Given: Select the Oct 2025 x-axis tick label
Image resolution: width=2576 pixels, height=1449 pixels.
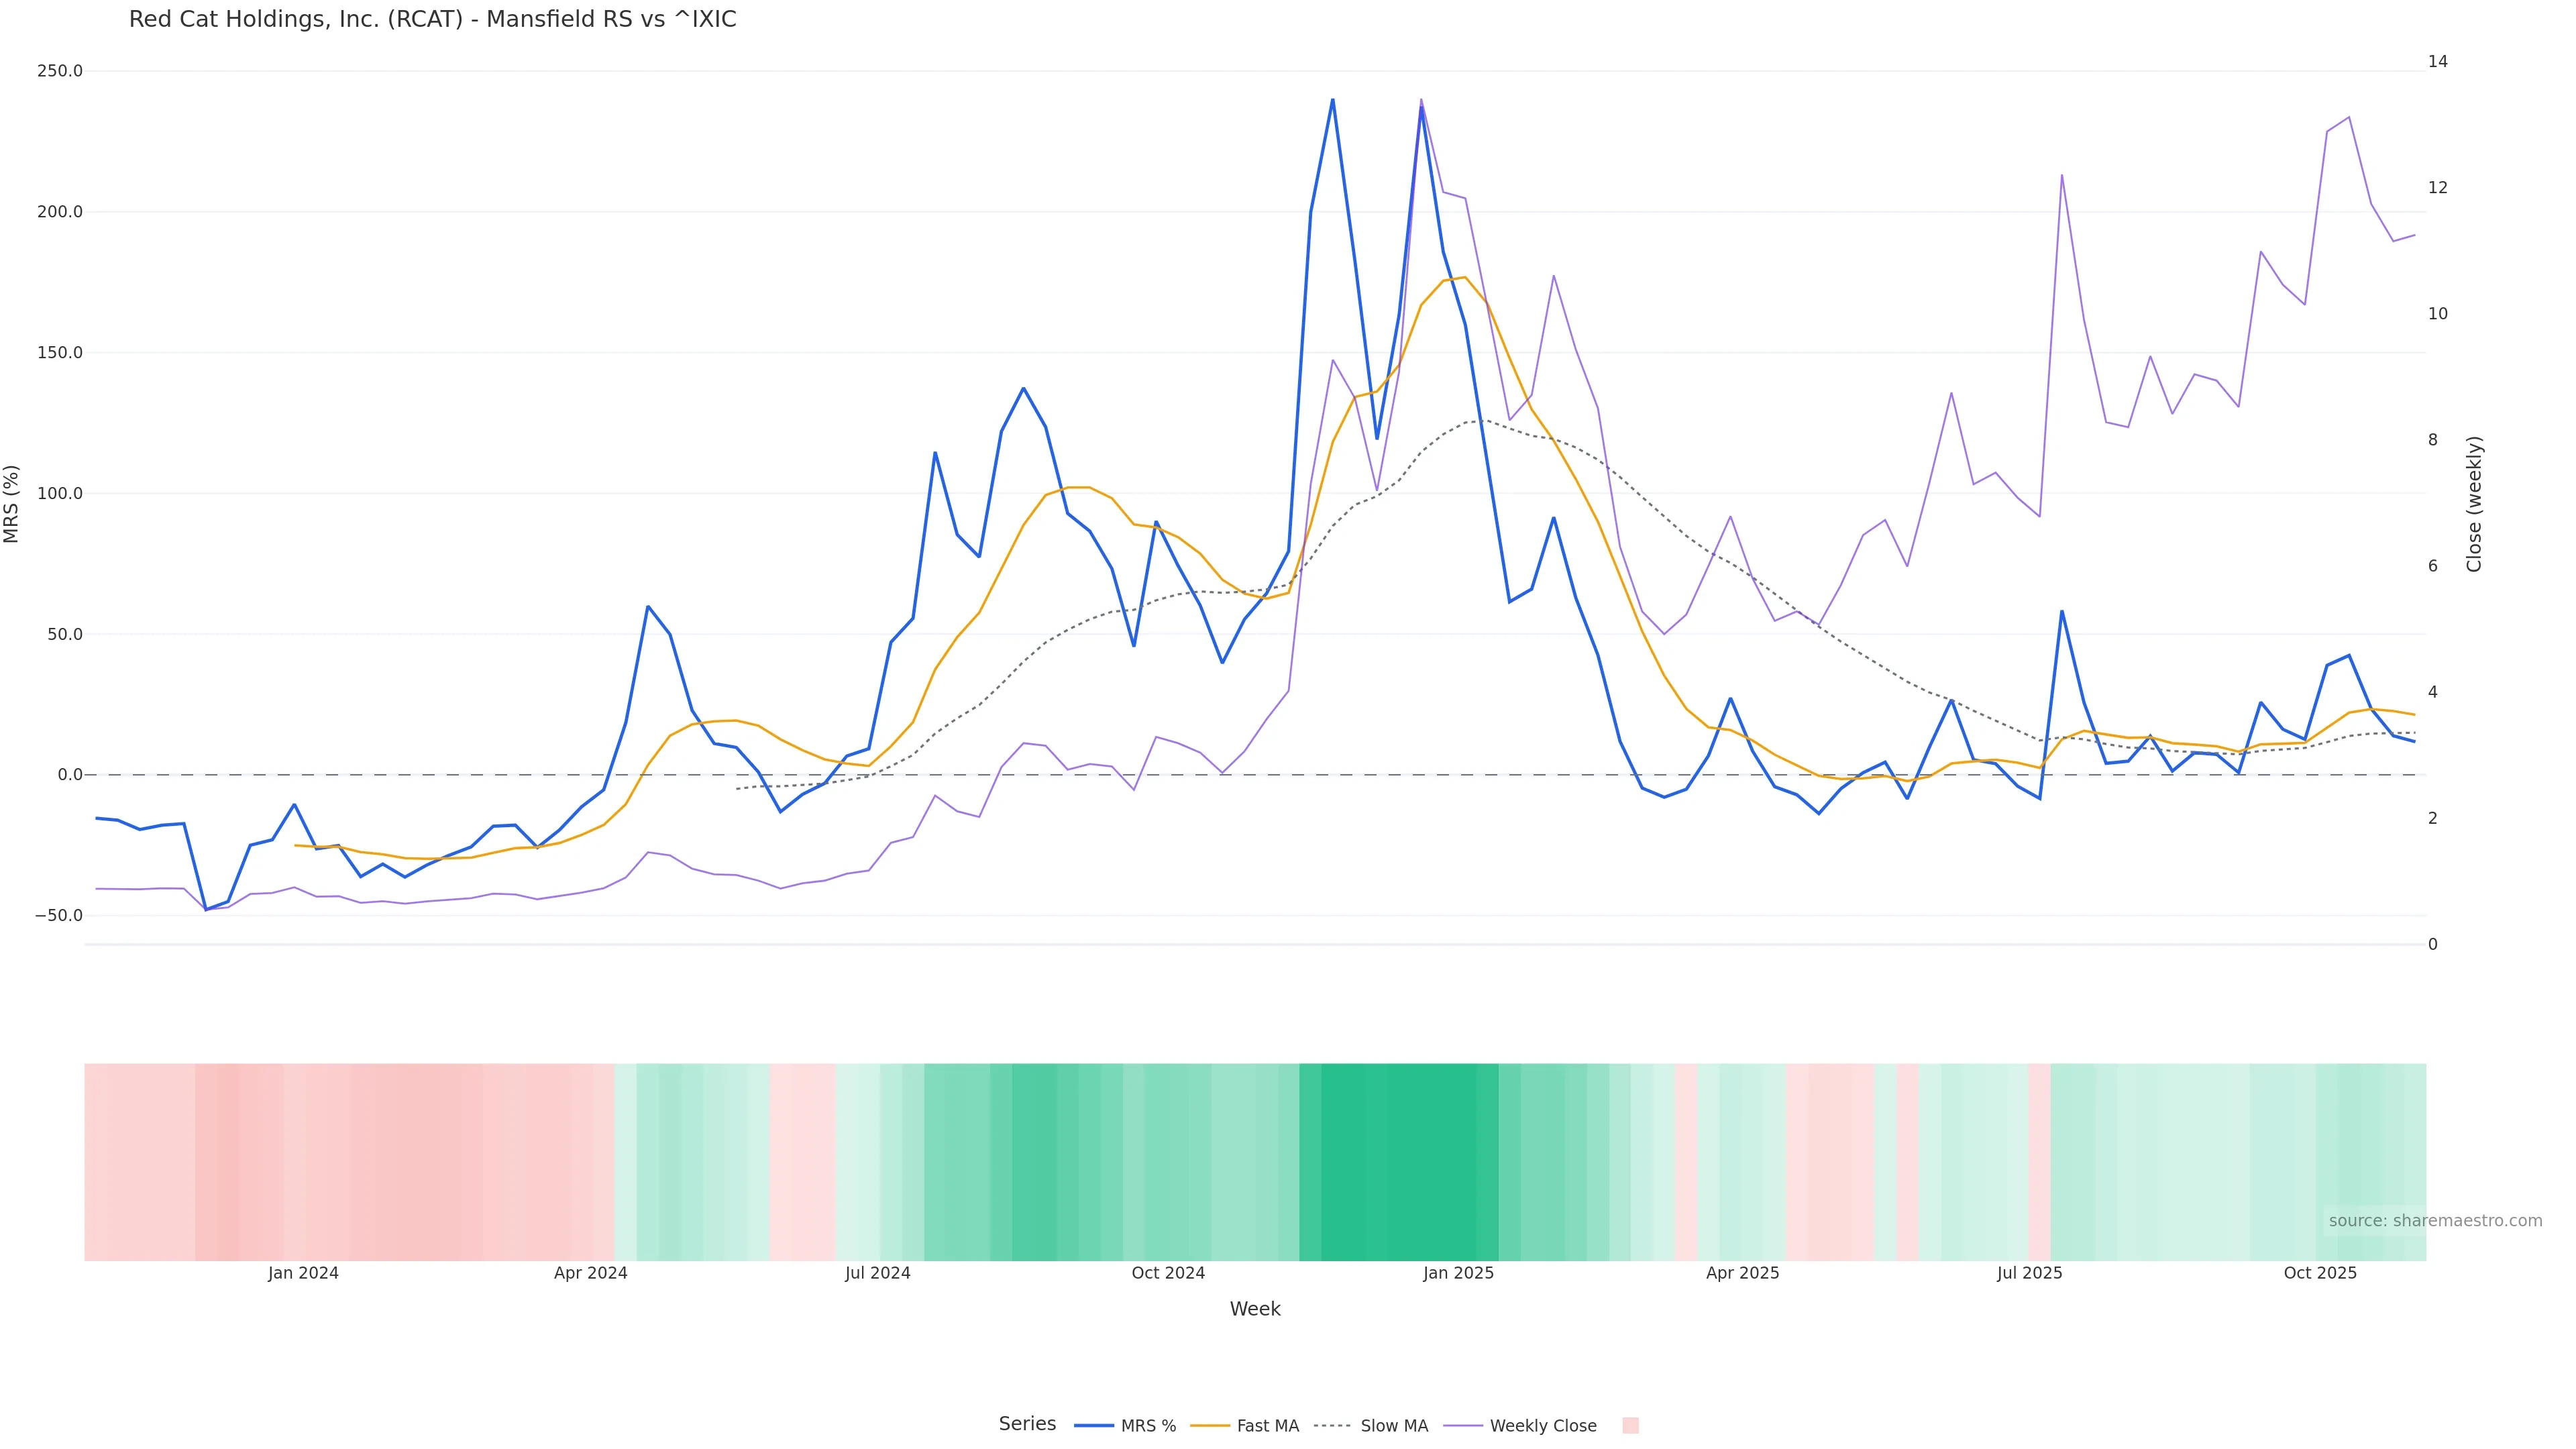Looking at the screenshot, I should pyautogui.click(x=2320, y=1273).
